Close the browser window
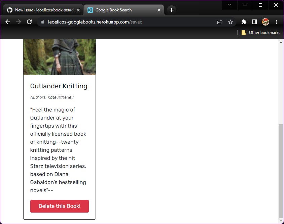Image resolution: width=284 pixels, height=224 pixels. [x=276, y=5]
